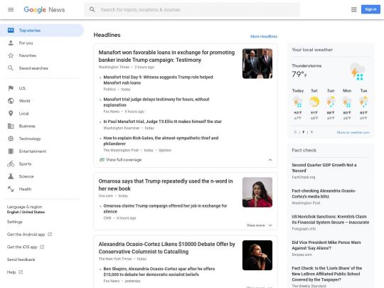384x288 pixels.
Task: Click the Google News logo
Action: [x=44, y=9]
